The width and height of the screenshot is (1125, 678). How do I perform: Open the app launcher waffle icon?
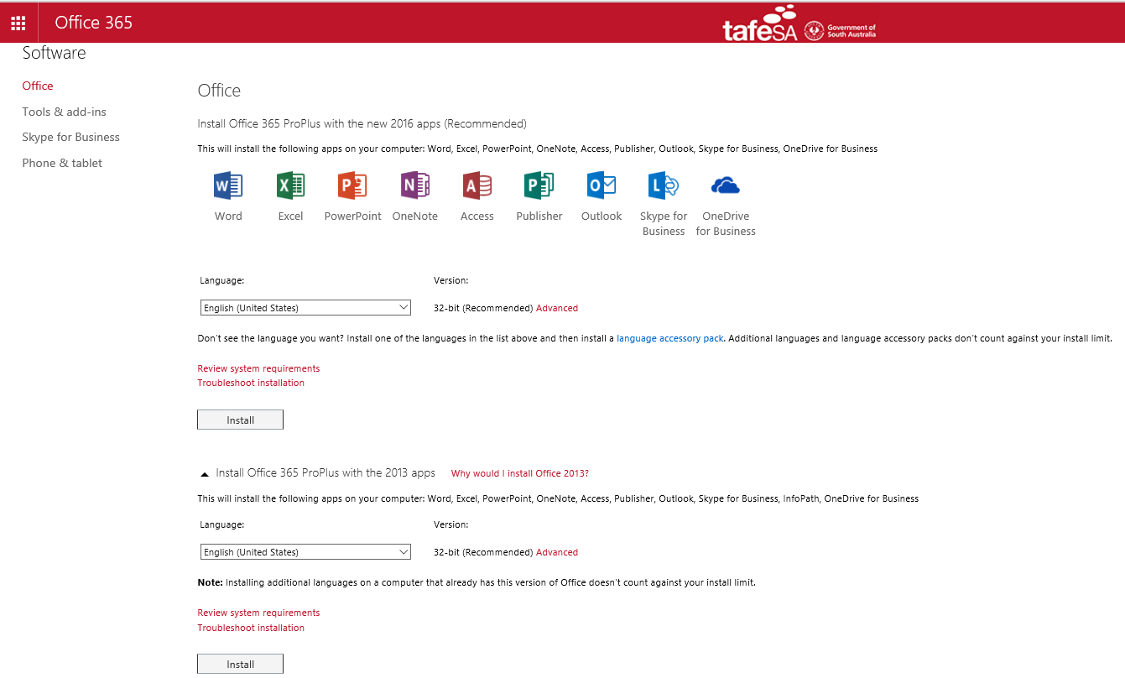[18, 23]
